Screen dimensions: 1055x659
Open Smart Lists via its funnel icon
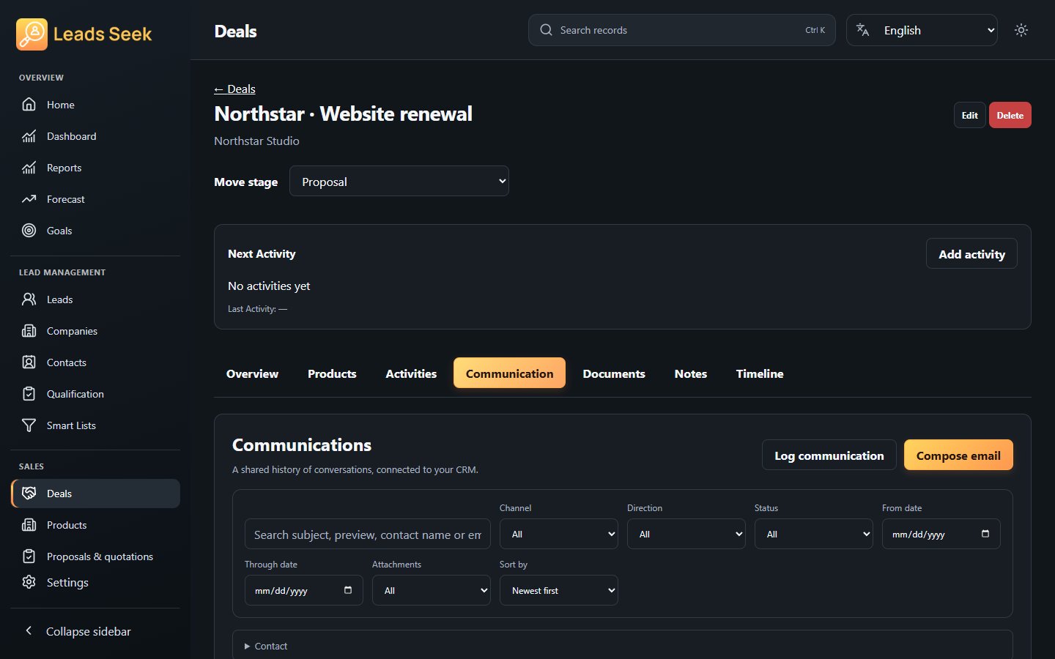click(x=29, y=425)
